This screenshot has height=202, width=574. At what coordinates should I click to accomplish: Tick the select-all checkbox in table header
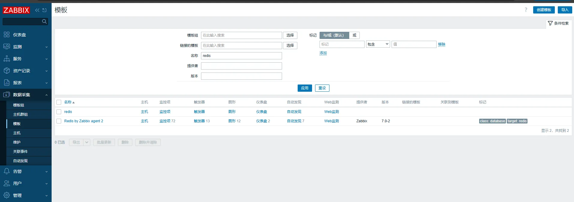pyautogui.click(x=59, y=102)
